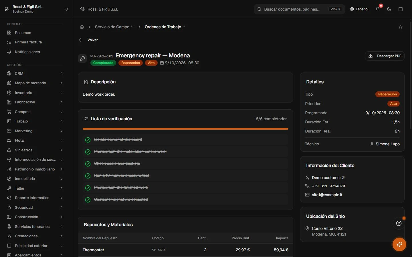Open Compras in the sidebar
412x257 pixels.
click(35, 112)
